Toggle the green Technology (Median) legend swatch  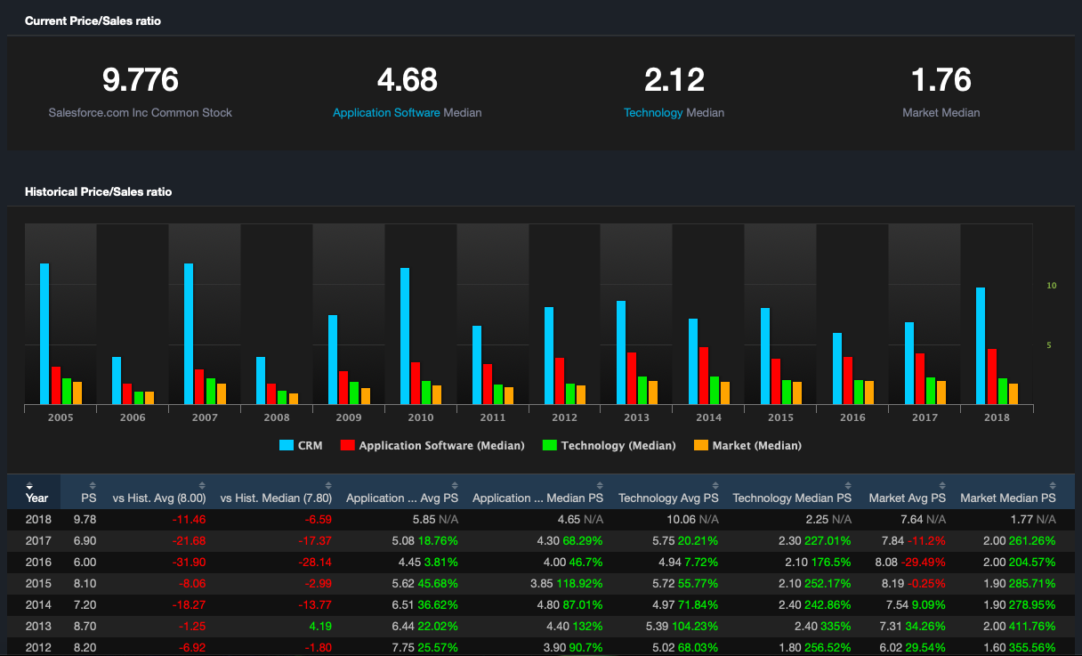coord(549,445)
